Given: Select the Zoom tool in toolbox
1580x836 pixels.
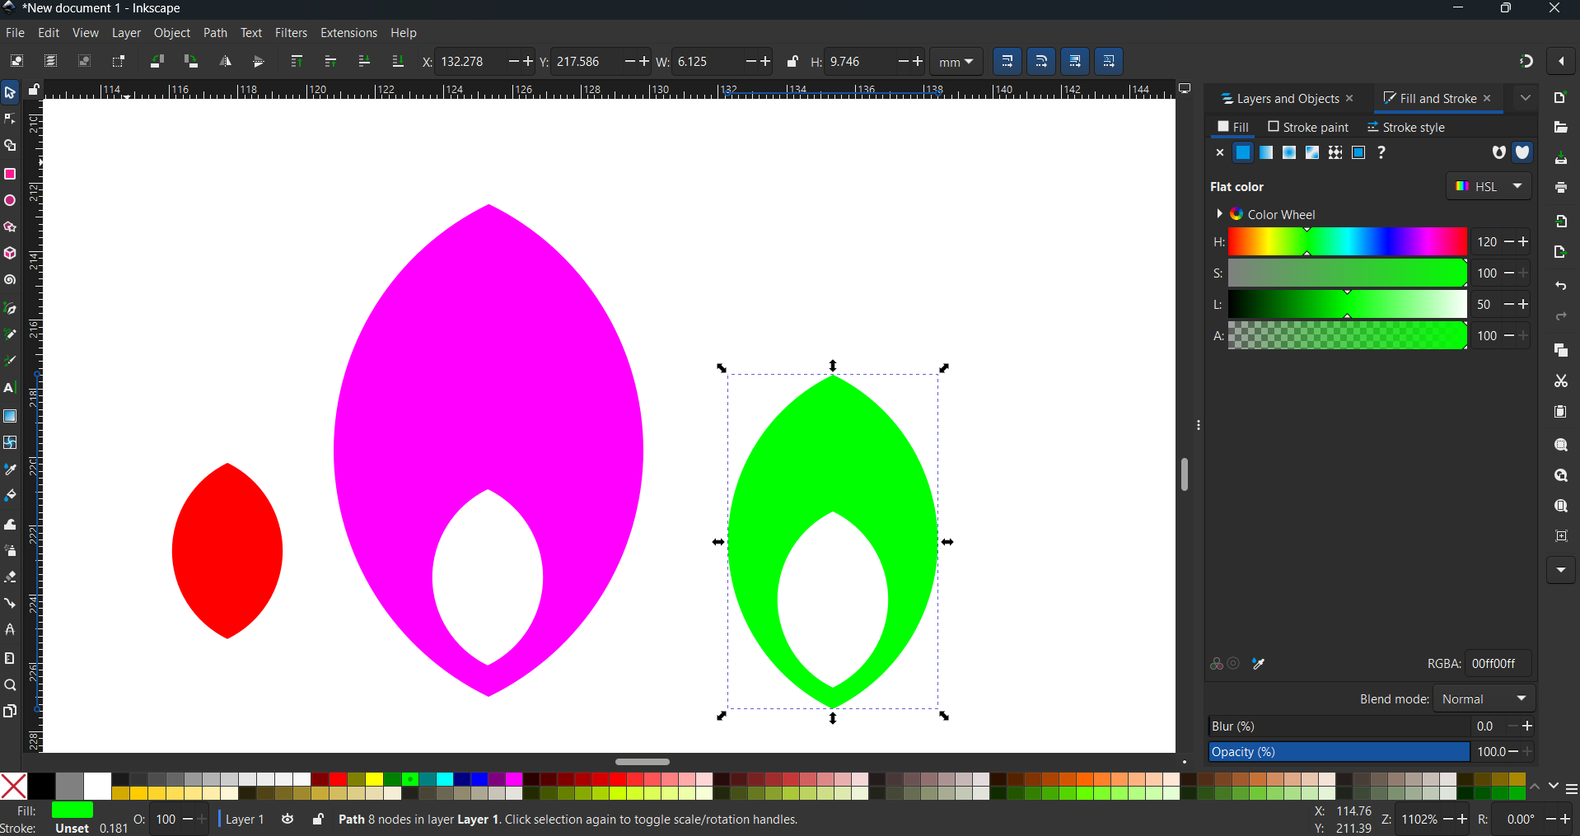Looking at the screenshot, I should 10,685.
